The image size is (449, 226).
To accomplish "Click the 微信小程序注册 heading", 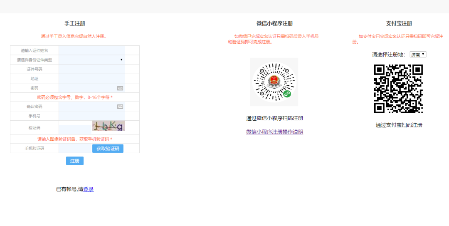I will [x=275, y=24].
